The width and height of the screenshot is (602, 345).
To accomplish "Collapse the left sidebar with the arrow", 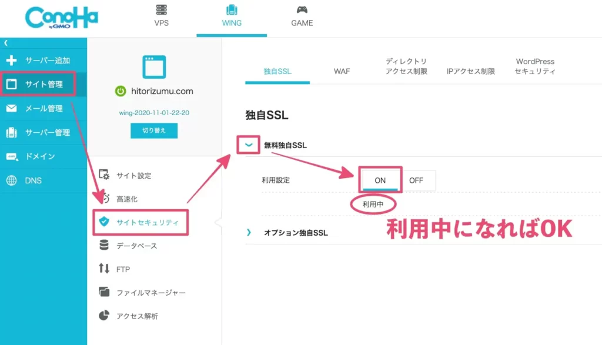I will pos(6,43).
